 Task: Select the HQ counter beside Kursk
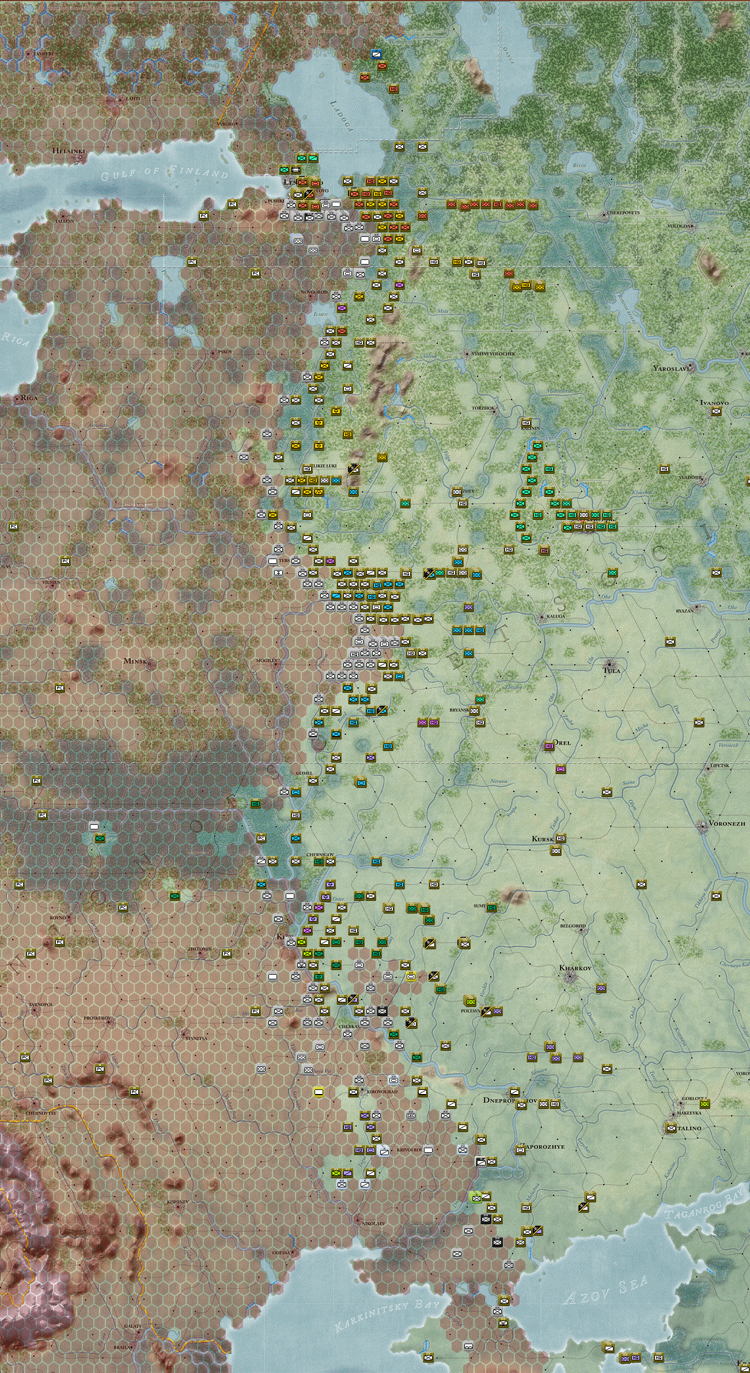[560, 838]
